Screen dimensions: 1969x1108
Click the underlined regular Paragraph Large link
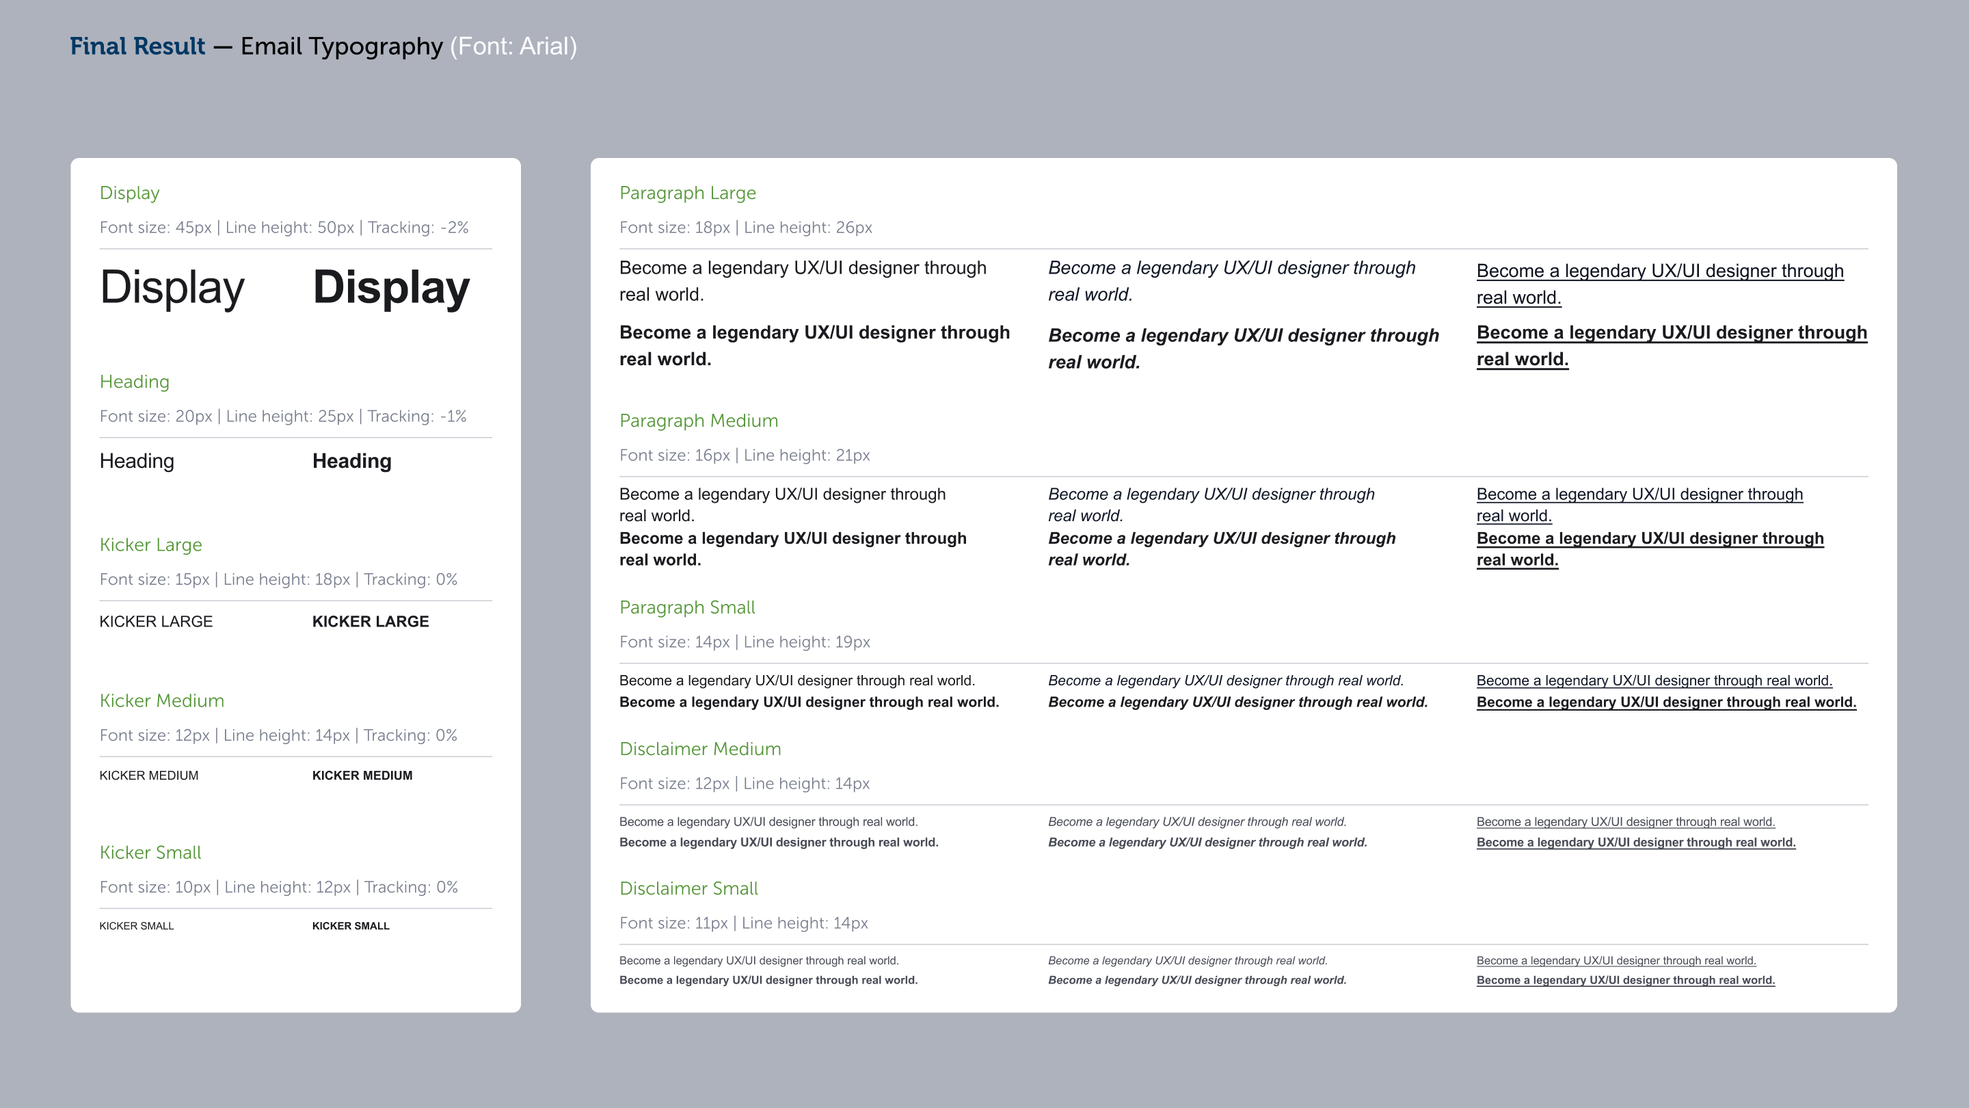[x=1659, y=272]
